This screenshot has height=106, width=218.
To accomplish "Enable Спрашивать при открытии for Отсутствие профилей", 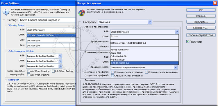I will [x=112, y=76].
